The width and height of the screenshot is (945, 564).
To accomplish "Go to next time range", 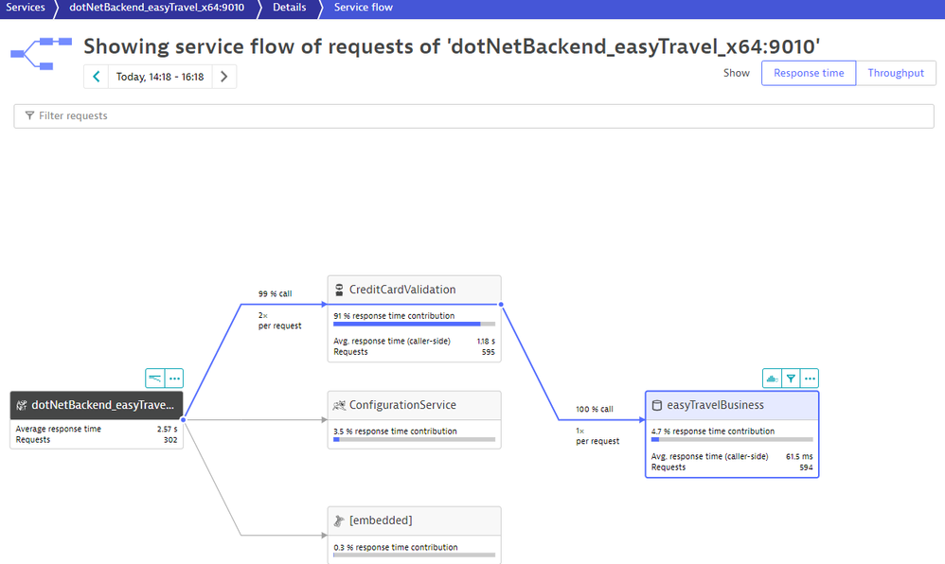I will tap(223, 77).
